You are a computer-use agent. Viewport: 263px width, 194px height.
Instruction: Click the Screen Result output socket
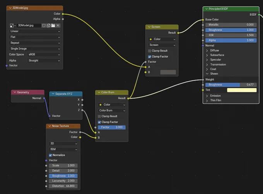[x=178, y=33]
